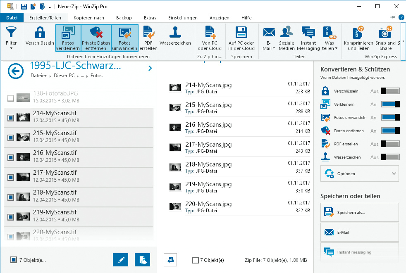Check the 130-Fotofab.JPG checkbox
Screen dimensions: 406x273
coord(11,98)
